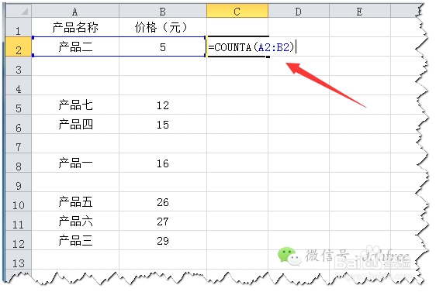Image resolution: width=436 pixels, height=292 pixels.
Task: Select row 7 header
Action: [19, 143]
